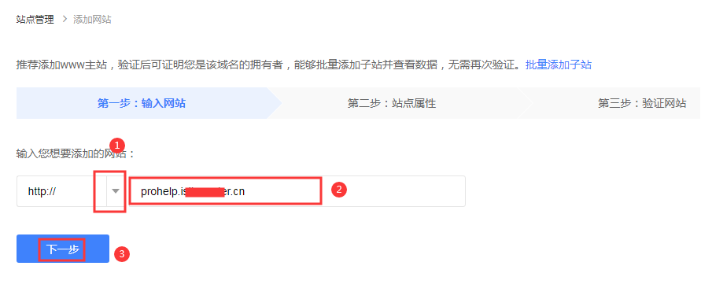The width and height of the screenshot is (701, 288).
Task: Click the 输入您想要添加的网站 label
Action: coord(76,155)
